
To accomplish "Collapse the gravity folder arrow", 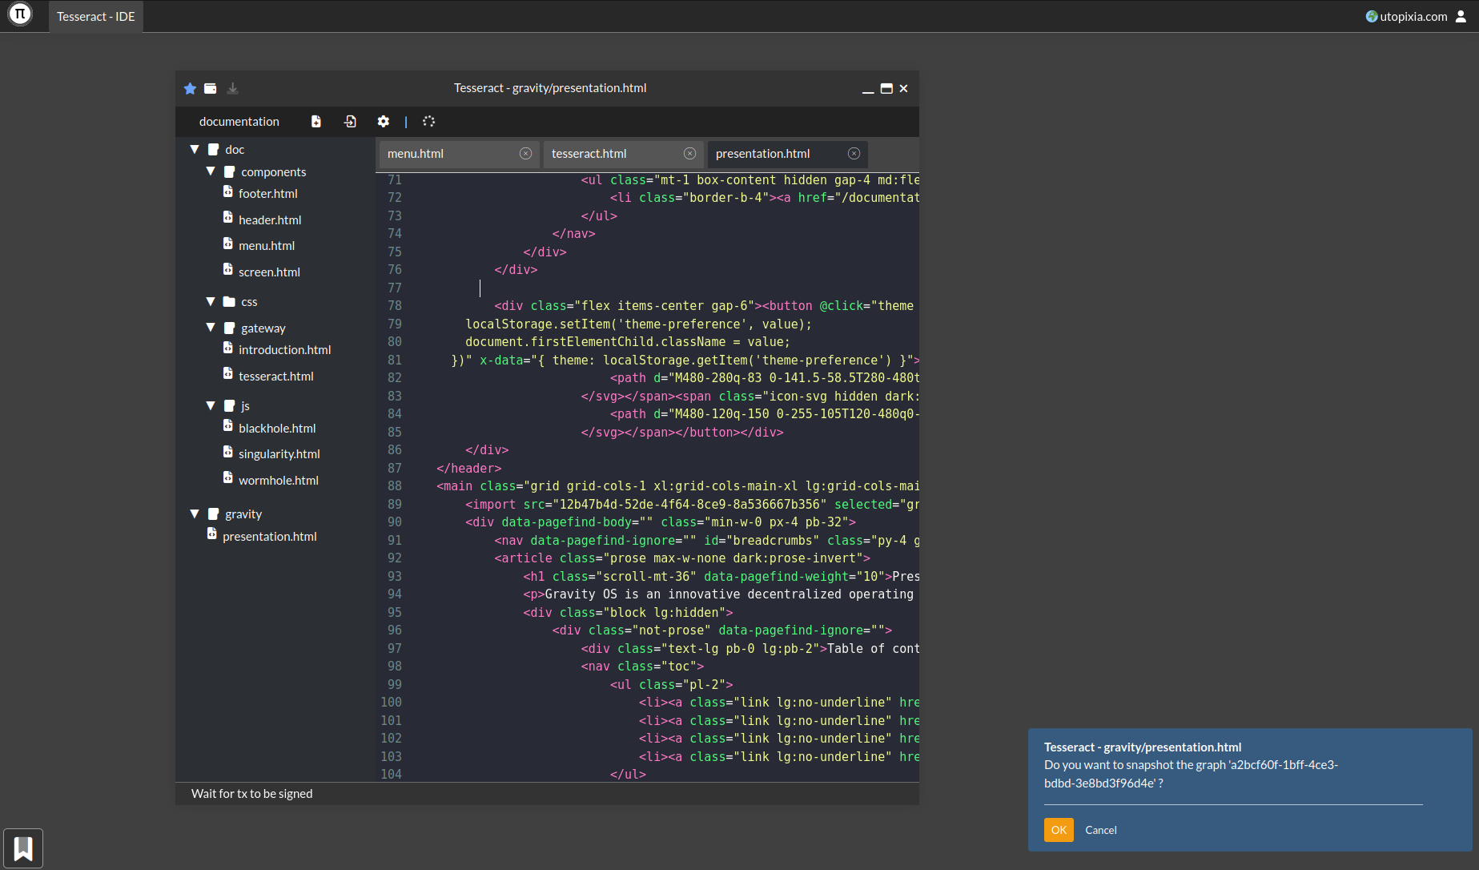I will pos(195,514).
